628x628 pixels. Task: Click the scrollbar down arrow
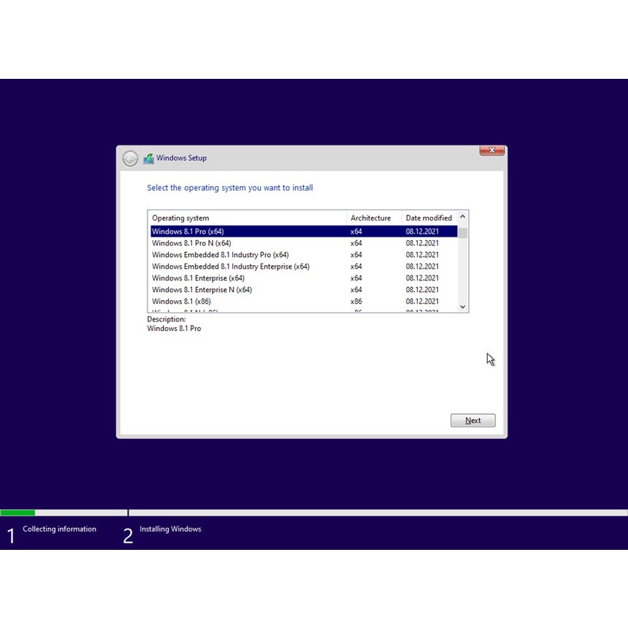pyautogui.click(x=462, y=307)
